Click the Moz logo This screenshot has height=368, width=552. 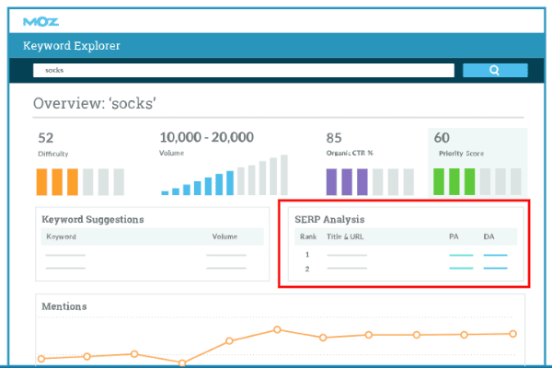pos(40,22)
